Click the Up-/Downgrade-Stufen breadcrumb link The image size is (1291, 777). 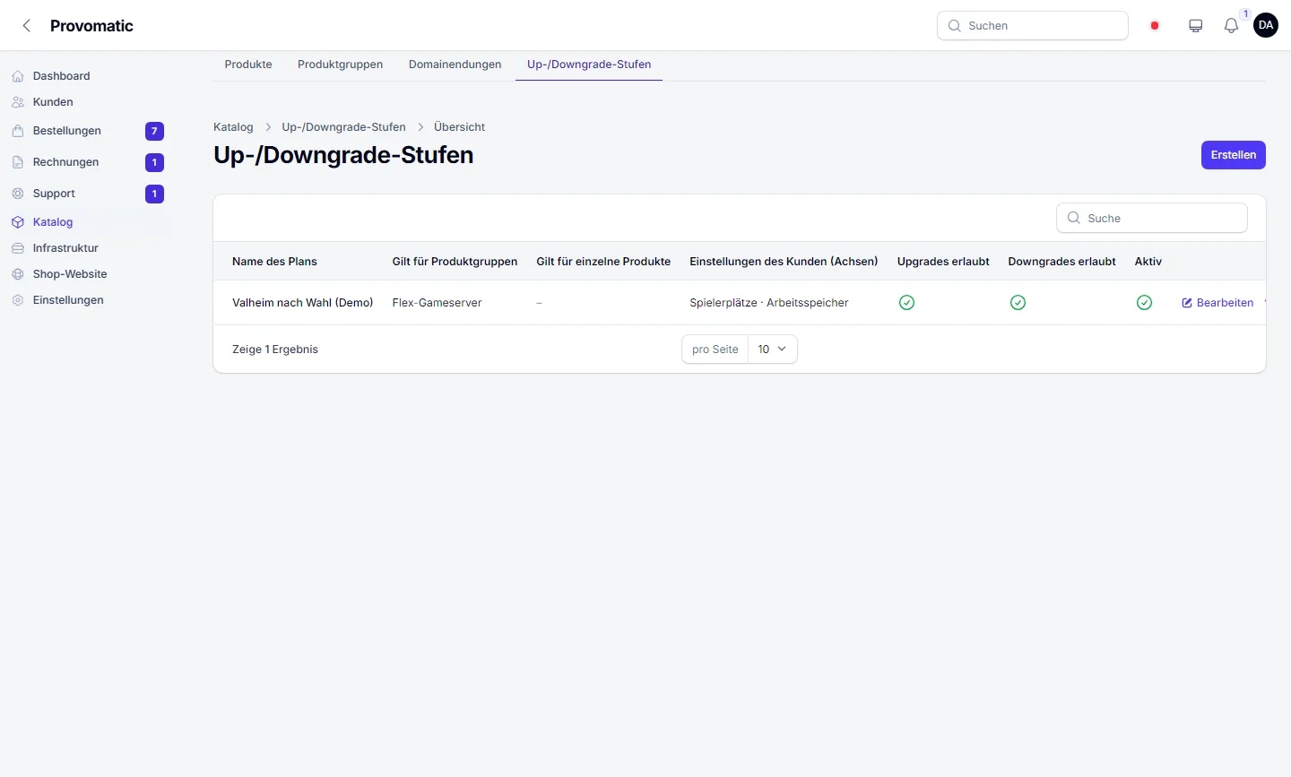pyautogui.click(x=343, y=127)
